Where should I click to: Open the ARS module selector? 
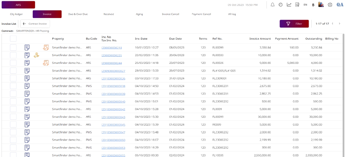(x=18, y=5)
